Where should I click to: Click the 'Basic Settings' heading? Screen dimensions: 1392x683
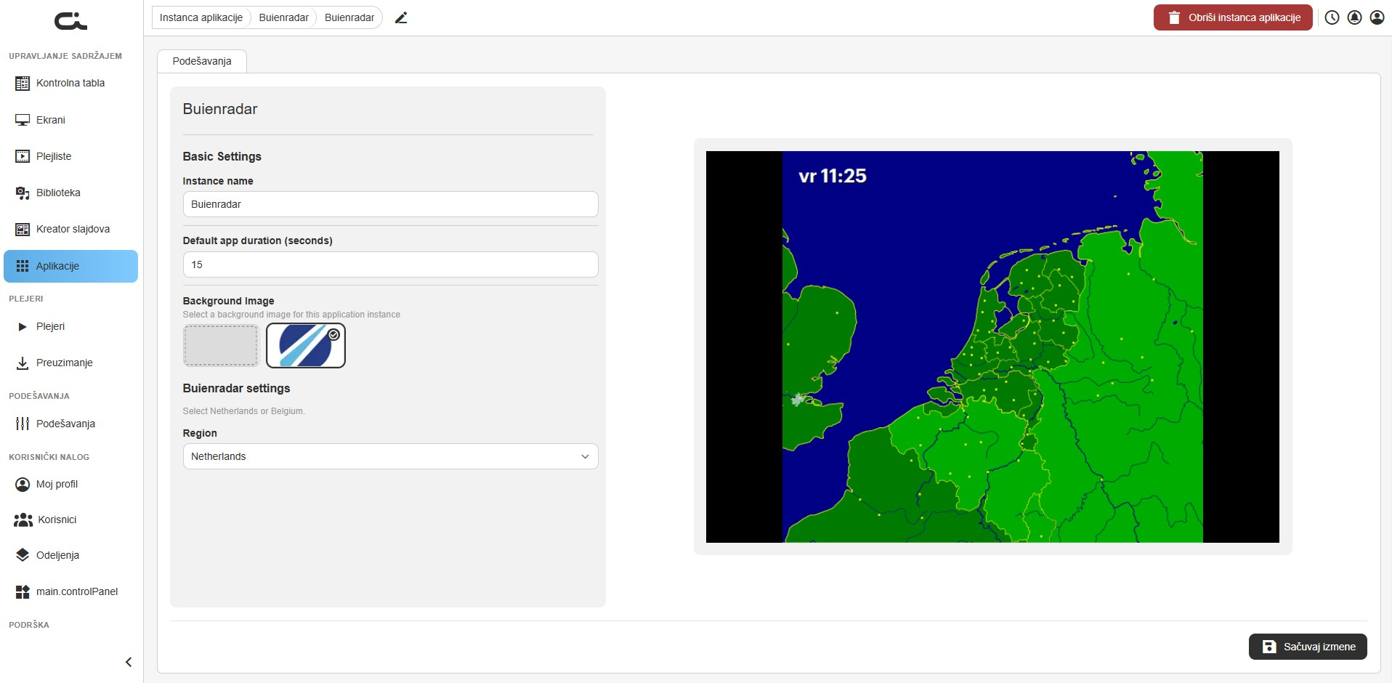222,156
